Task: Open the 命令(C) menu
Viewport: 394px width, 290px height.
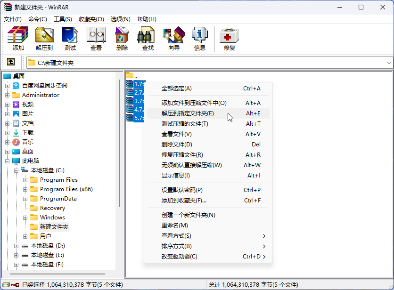Action: pyautogui.click(x=37, y=19)
